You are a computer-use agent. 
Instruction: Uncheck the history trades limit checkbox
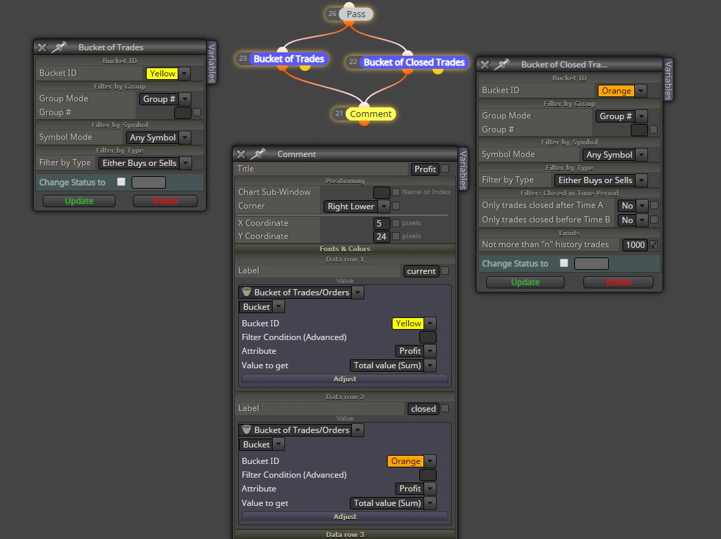click(654, 245)
